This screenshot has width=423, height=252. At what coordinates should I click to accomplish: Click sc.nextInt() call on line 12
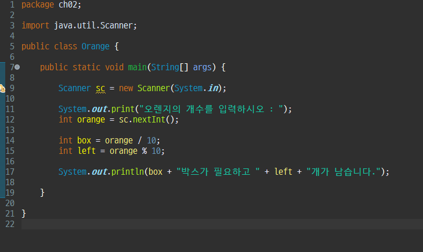146,120
